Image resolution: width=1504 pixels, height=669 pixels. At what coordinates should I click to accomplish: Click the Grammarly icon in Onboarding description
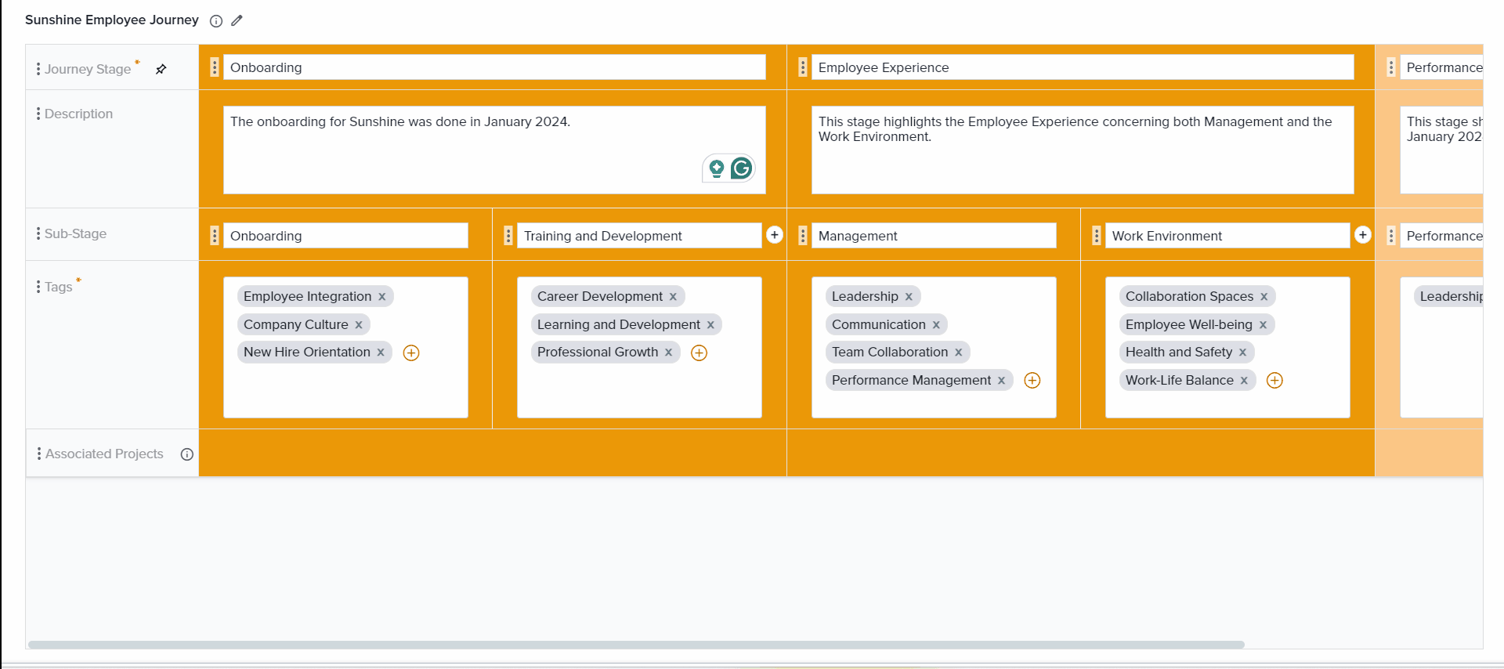tap(741, 168)
